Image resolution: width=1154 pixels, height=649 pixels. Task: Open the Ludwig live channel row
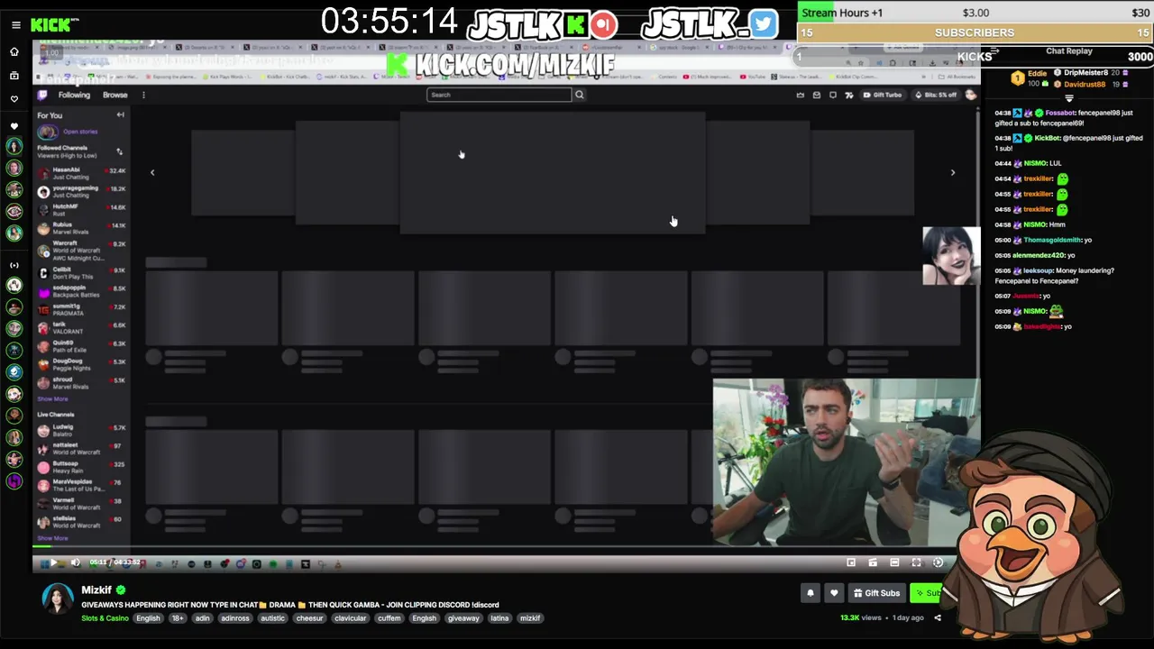click(81, 430)
